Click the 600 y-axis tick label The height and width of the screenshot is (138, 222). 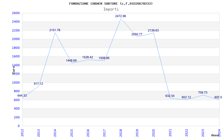coord(17,100)
